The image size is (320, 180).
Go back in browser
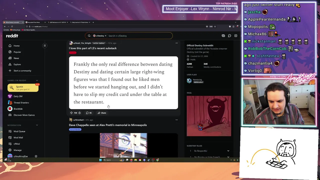pos(5,26)
